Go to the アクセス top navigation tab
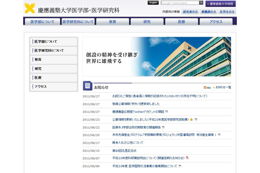260x173 pixels. point(216,22)
